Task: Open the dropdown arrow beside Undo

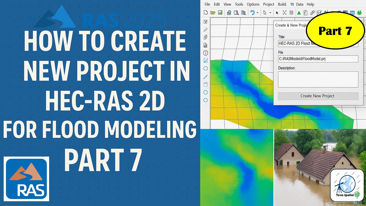Action: 257,13
